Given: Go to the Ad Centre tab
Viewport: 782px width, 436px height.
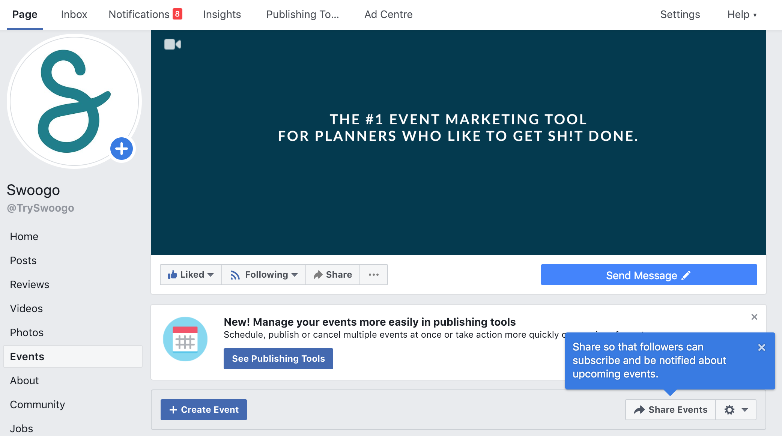Looking at the screenshot, I should tap(388, 14).
